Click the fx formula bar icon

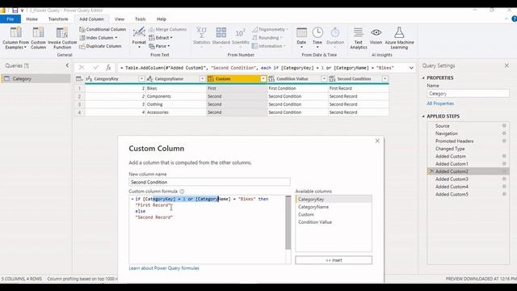pyautogui.click(x=108, y=68)
